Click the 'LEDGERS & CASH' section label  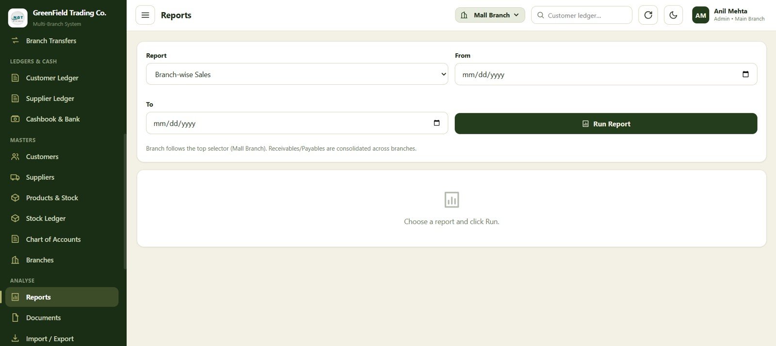[33, 62]
